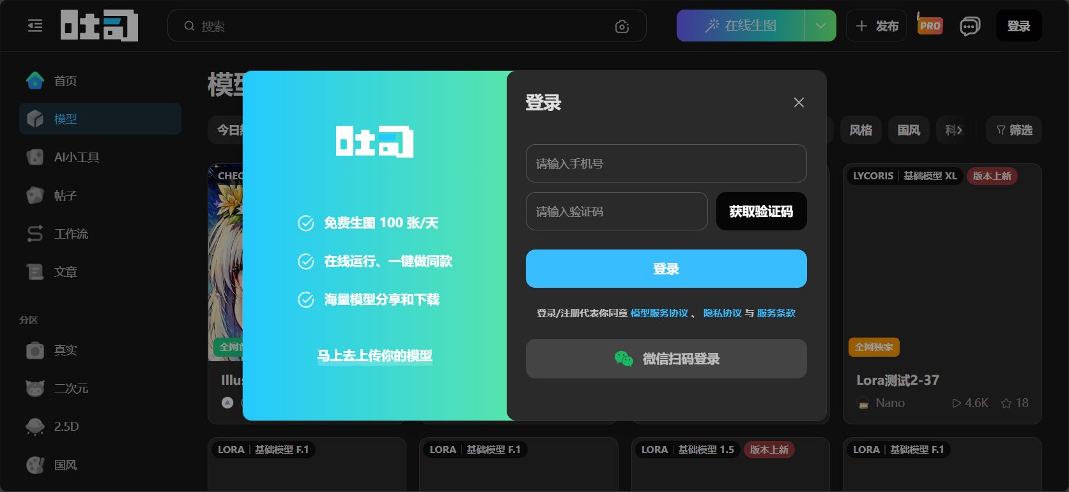The height and width of the screenshot is (492, 1069).
Task: Open the 隐私协议 link
Action: pos(722,313)
